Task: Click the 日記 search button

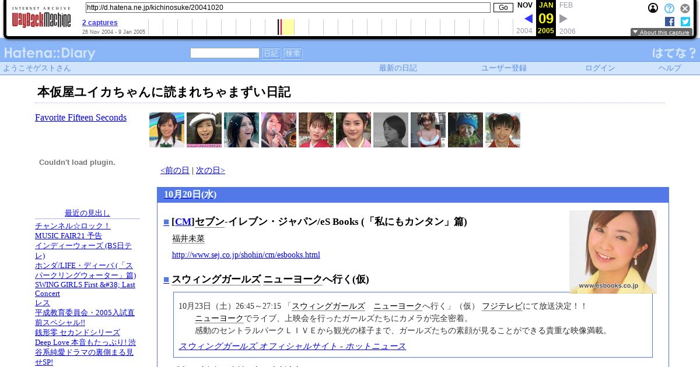Action: [271, 54]
